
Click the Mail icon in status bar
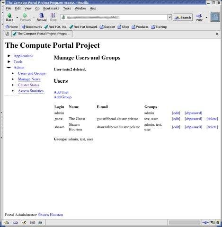[16, 222]
